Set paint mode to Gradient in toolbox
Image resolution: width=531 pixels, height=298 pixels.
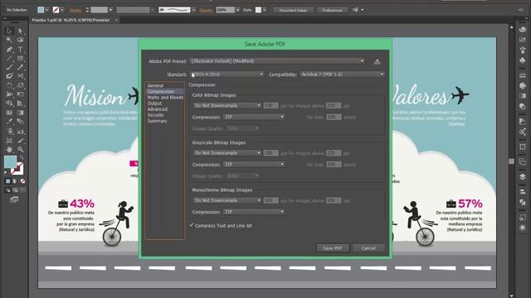coord(15,181)
